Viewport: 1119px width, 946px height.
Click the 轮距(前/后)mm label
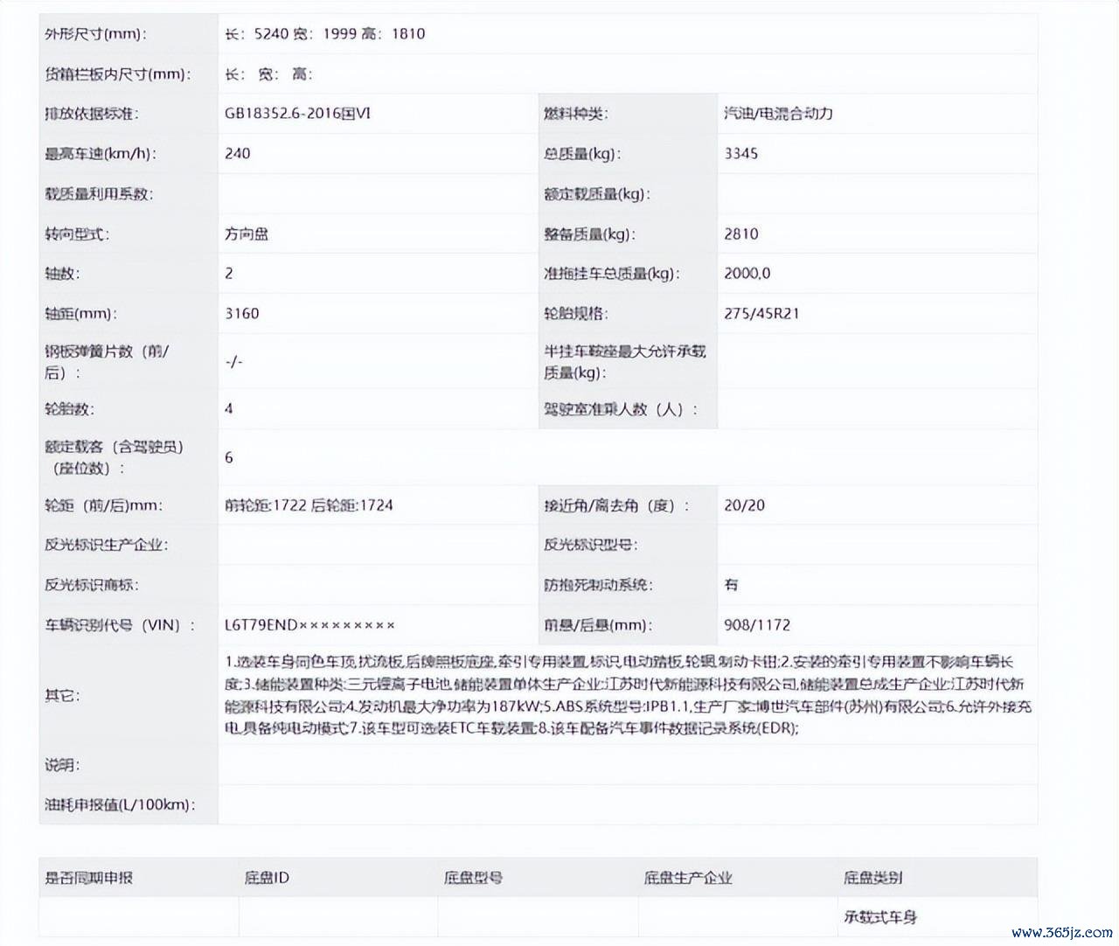tap(103, 505)
